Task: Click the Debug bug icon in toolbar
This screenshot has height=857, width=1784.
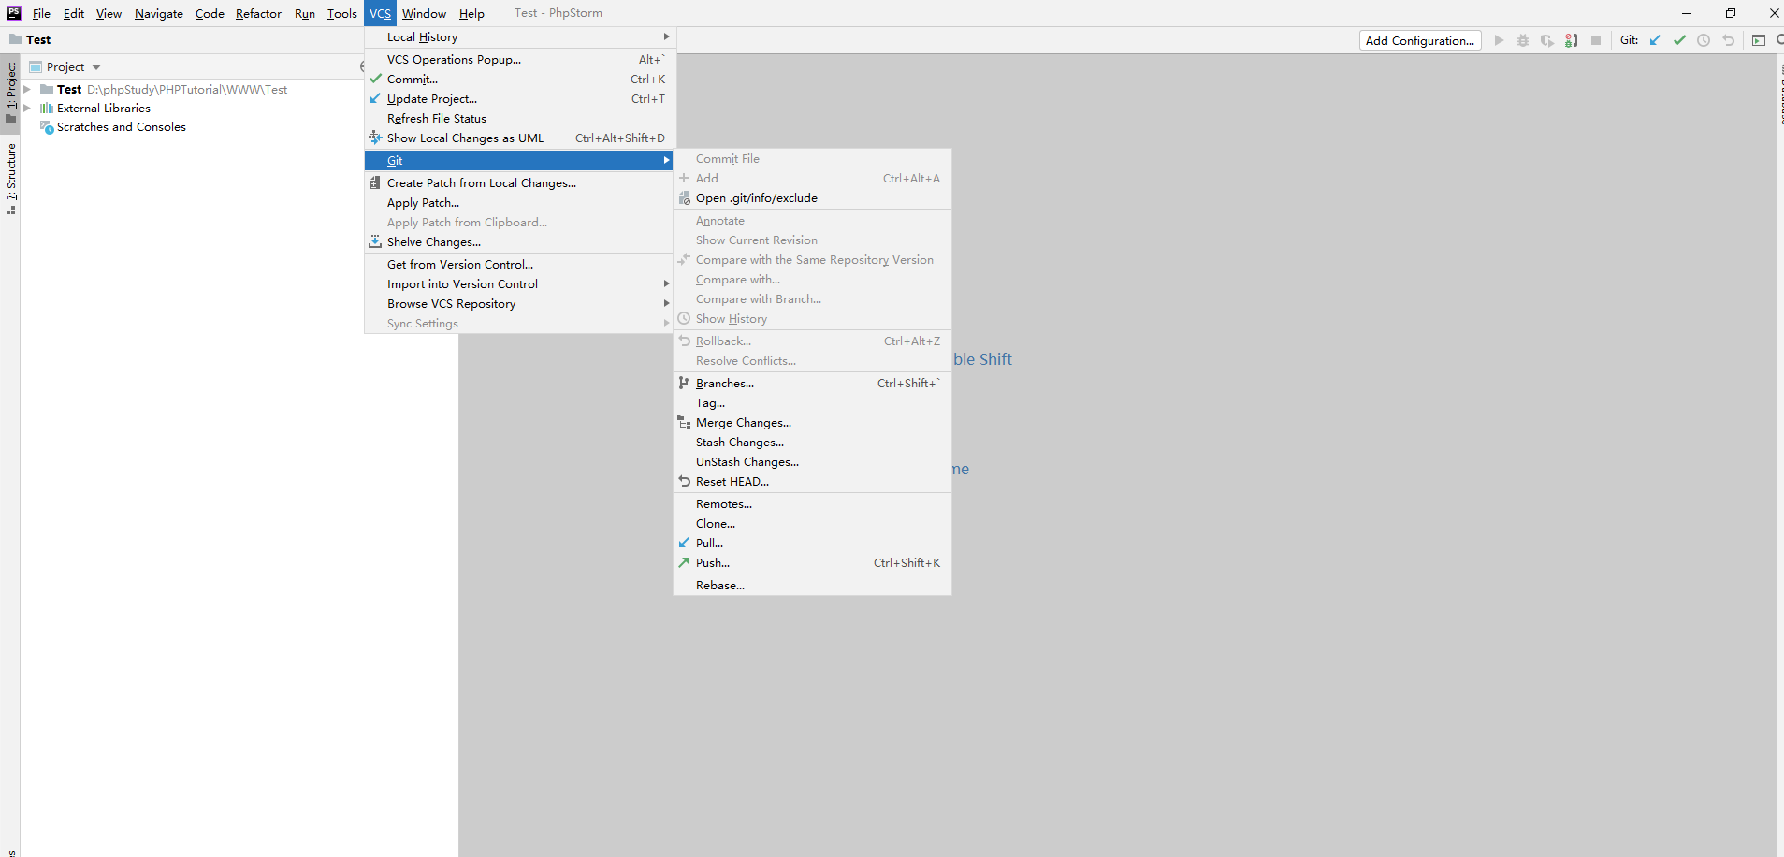Action: pos(1523,40)
